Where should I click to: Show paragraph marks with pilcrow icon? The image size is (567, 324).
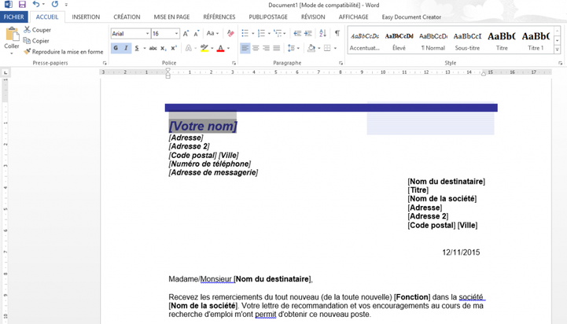pyautogui.click(x=337, y=34)
